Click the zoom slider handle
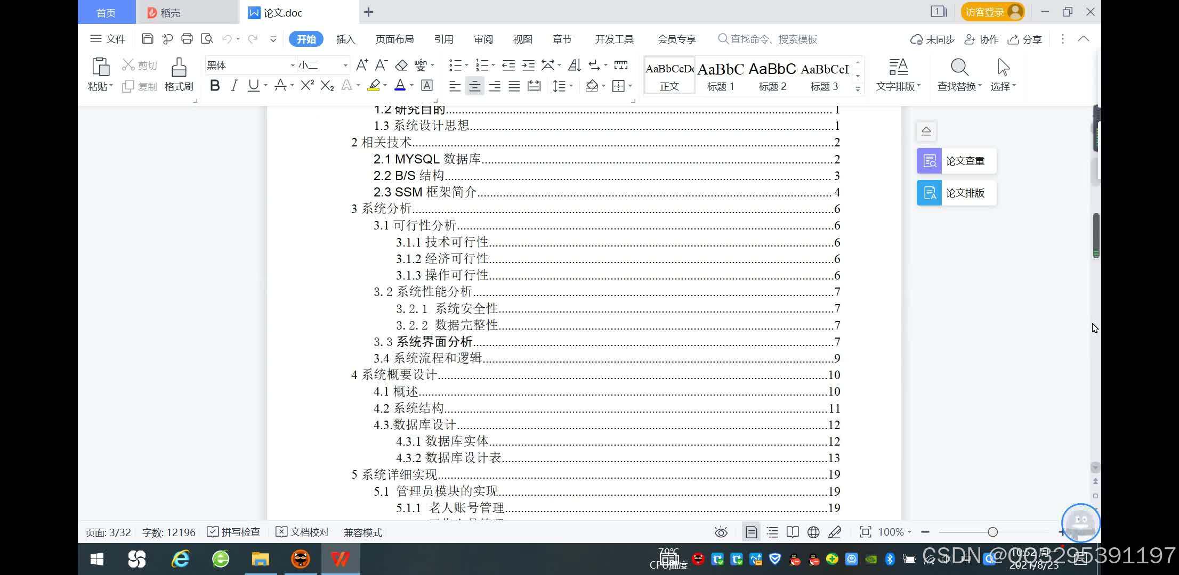The width and height of the screenshot is (1179, 575). point(992,532)
